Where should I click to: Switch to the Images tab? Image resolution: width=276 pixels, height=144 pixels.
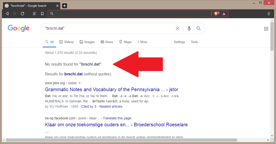click(x=87, y=42)
